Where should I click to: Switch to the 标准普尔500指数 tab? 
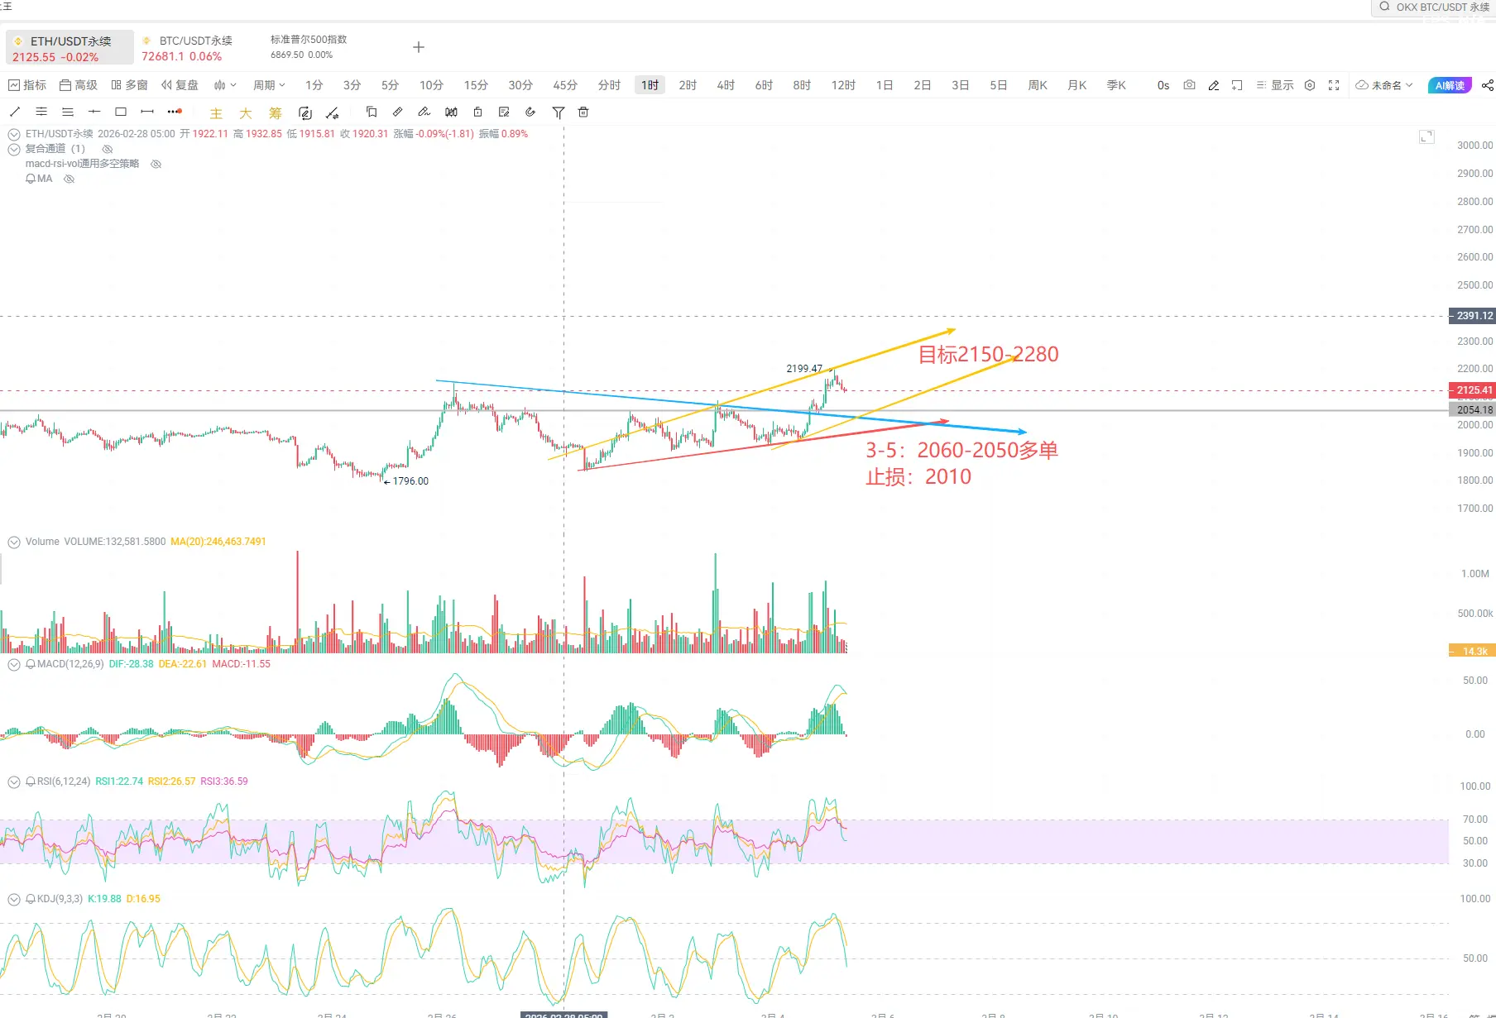click(x=309, y=47)
